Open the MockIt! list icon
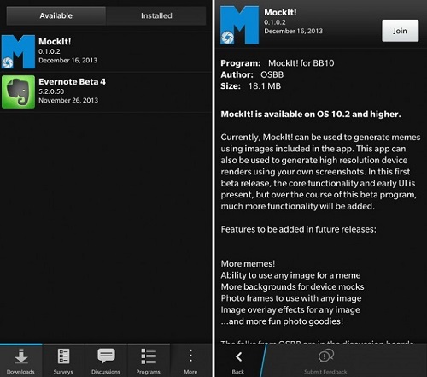Image resolution: width=427 pixels, height=377 pixels. [x=18, y=51]
